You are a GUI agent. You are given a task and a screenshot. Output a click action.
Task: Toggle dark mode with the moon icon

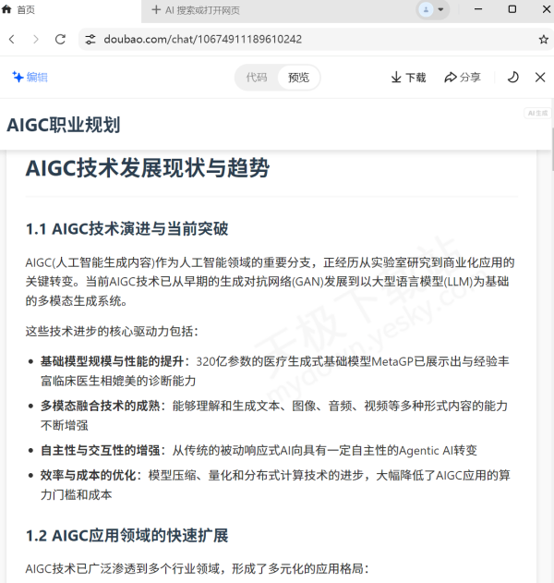(x=513, y=77)
